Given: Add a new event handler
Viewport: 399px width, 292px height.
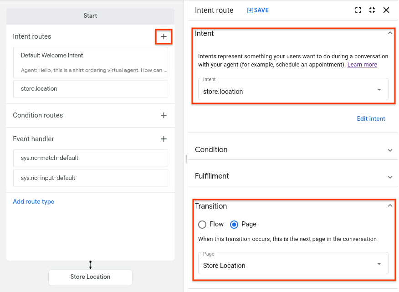Looking at the screenshot, I should click(x=164, y=139).
